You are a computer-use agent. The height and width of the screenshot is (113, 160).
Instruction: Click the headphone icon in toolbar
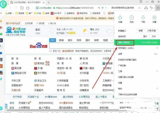point(146,8)
